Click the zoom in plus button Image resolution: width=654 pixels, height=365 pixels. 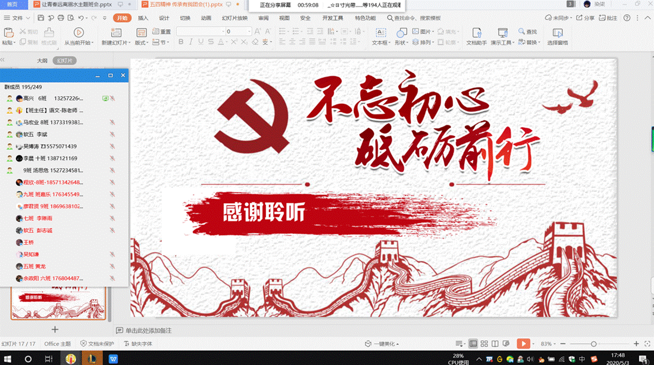coord(636,344)
